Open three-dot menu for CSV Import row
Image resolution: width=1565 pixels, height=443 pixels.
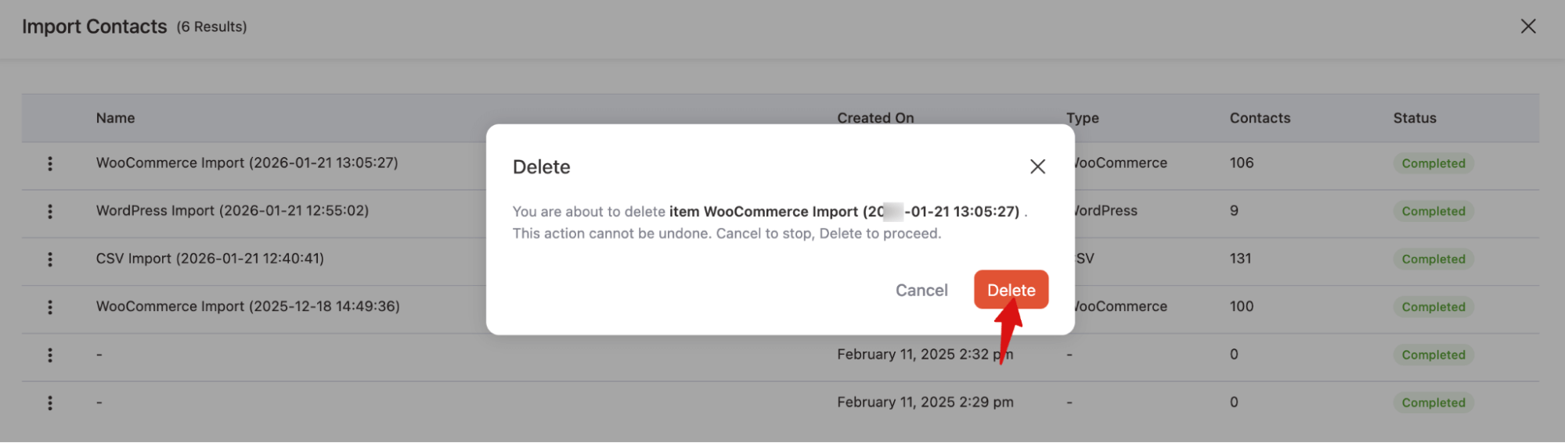point(50,259)
